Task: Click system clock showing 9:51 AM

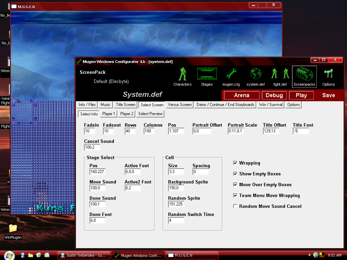Action: coord(334,255)
